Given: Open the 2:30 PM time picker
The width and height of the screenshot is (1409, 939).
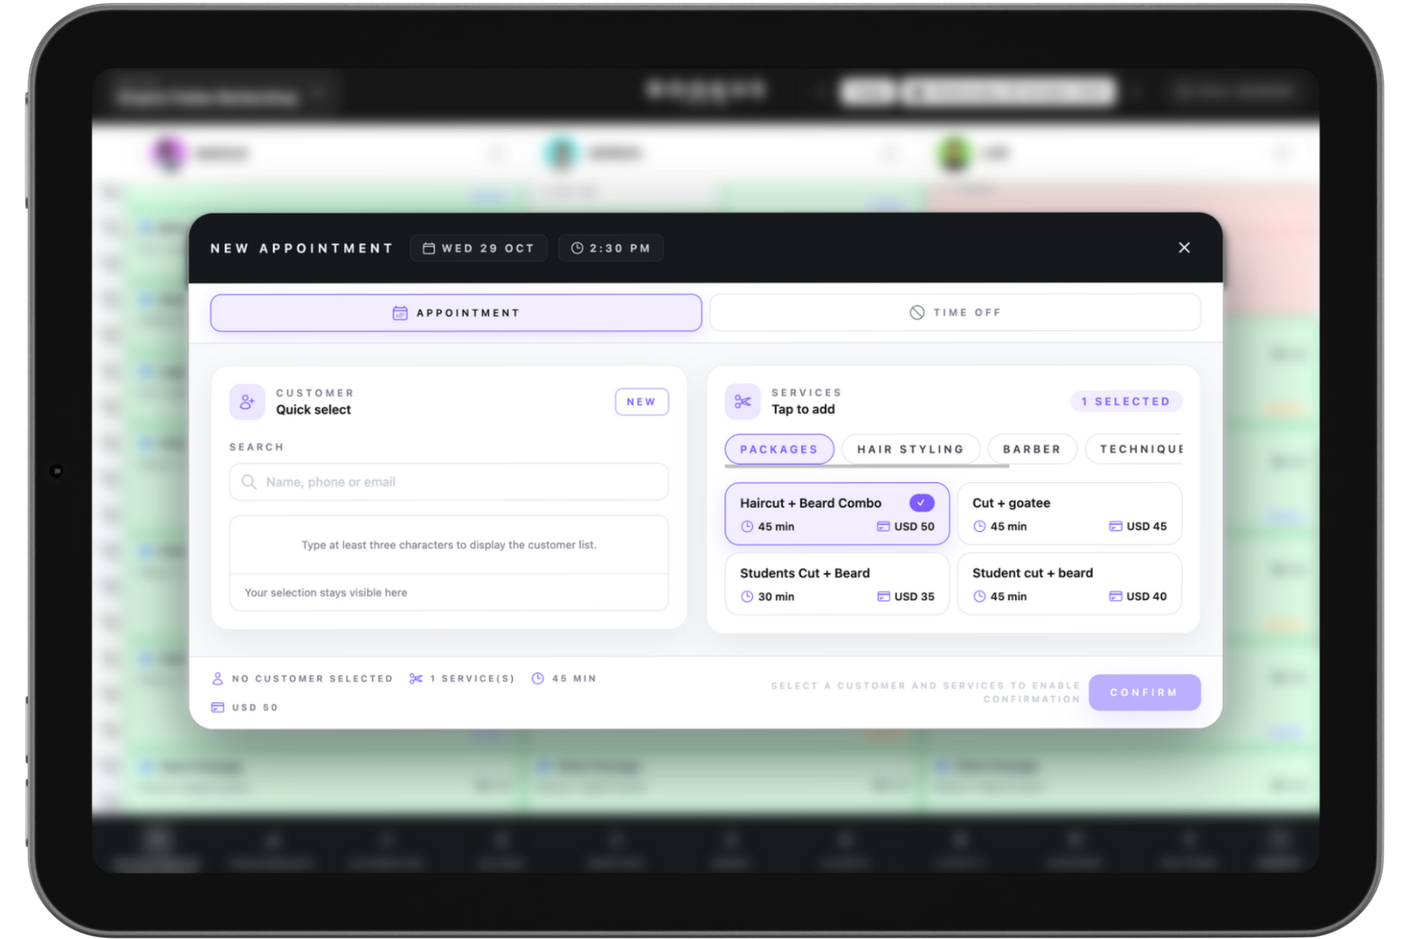Looking at the screenshot, I should pos(611,248).
